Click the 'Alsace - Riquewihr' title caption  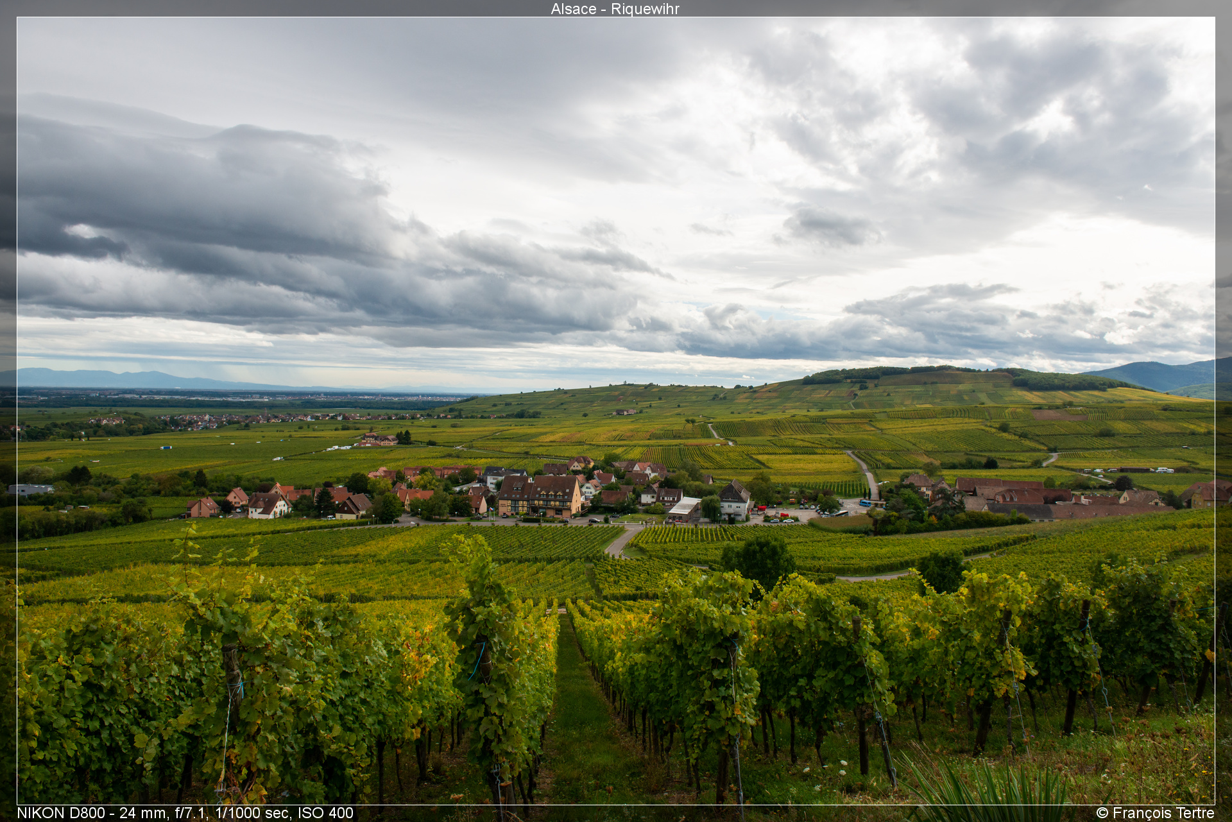(615, 9)
